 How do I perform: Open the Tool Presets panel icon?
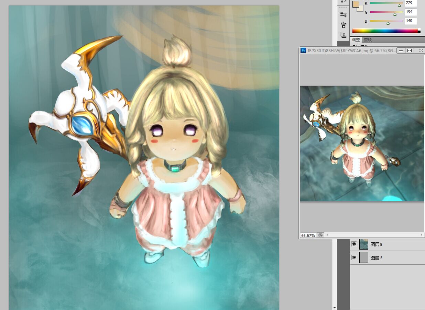[343, 25]
